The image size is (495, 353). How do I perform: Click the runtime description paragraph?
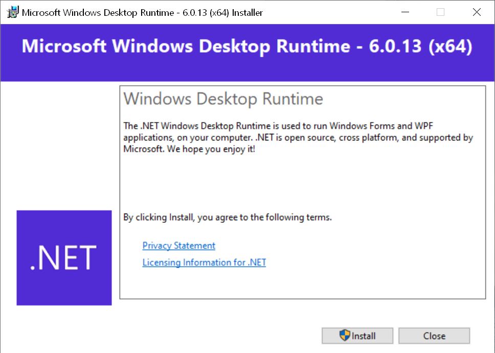[297, 137]
